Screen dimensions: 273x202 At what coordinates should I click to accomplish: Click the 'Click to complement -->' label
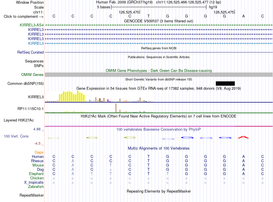coord(24,17)
